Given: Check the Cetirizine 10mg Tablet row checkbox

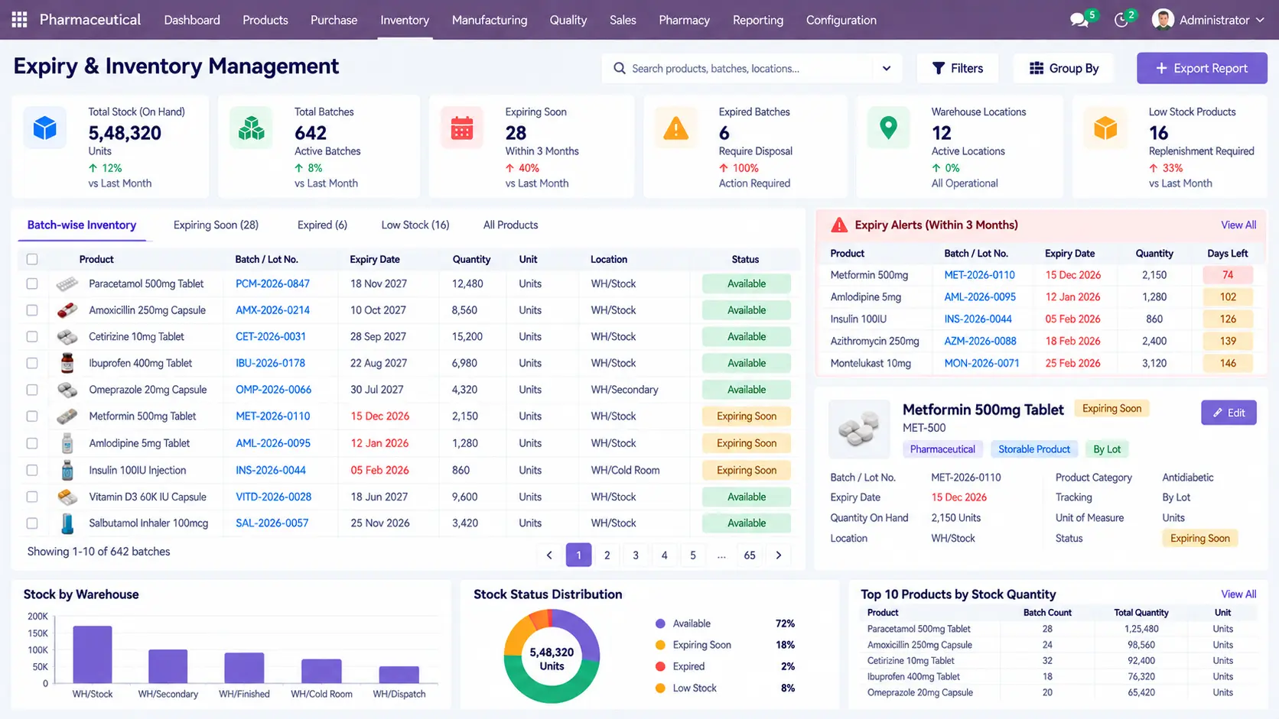Looking at the screenshot, I should [x=32, y=336].
